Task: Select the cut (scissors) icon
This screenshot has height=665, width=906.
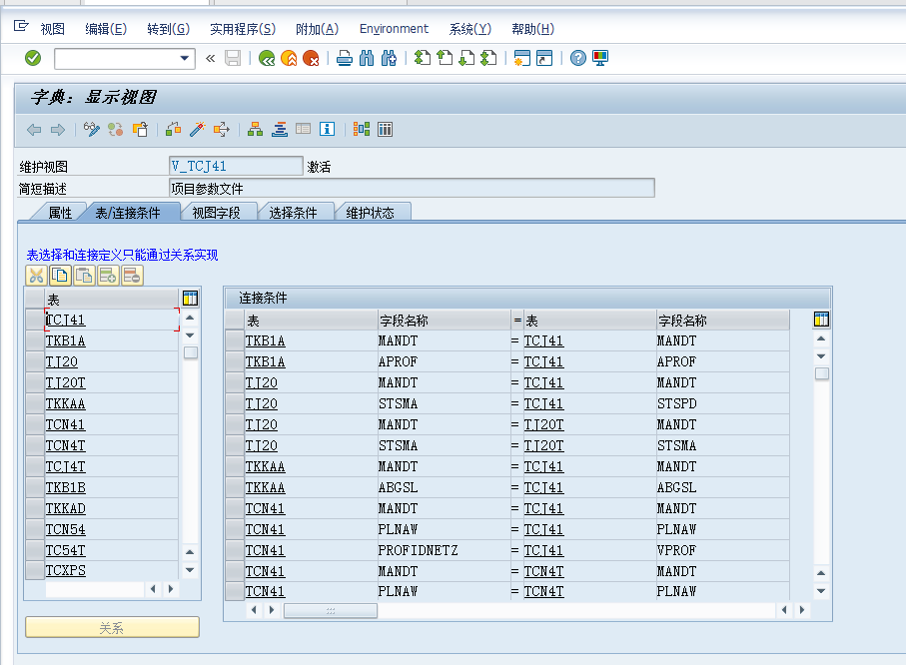Action: (36, 275)
